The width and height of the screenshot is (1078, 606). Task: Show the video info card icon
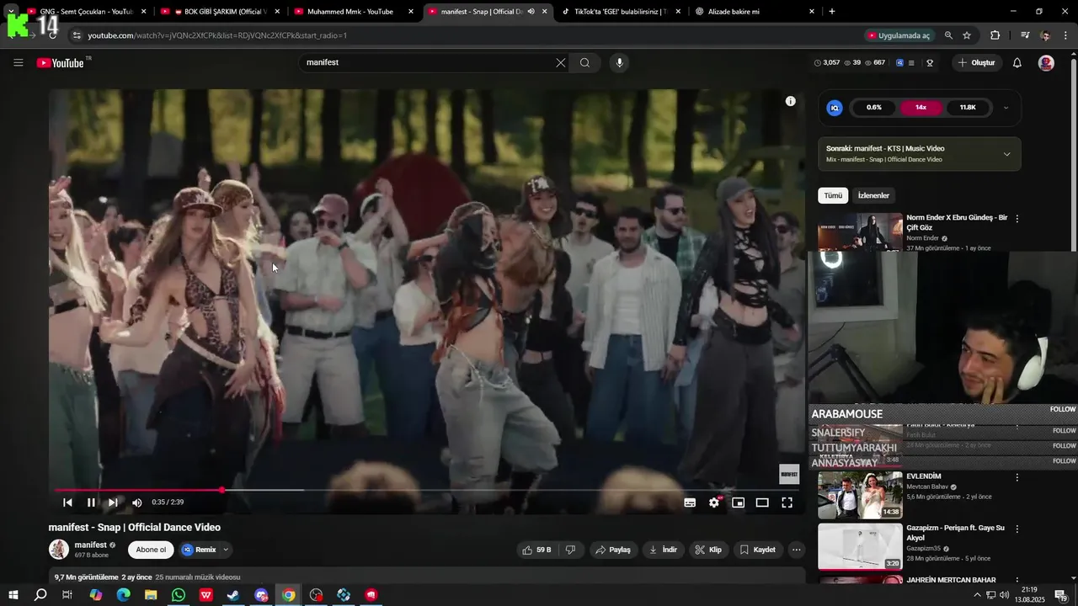[x=790, y=101]
